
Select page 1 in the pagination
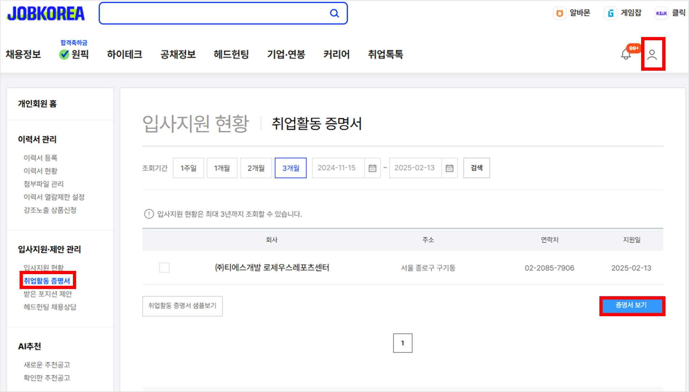[403, 342]
